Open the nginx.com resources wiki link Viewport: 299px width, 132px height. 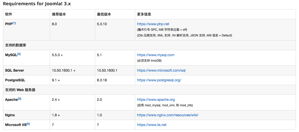coord(168,115)
